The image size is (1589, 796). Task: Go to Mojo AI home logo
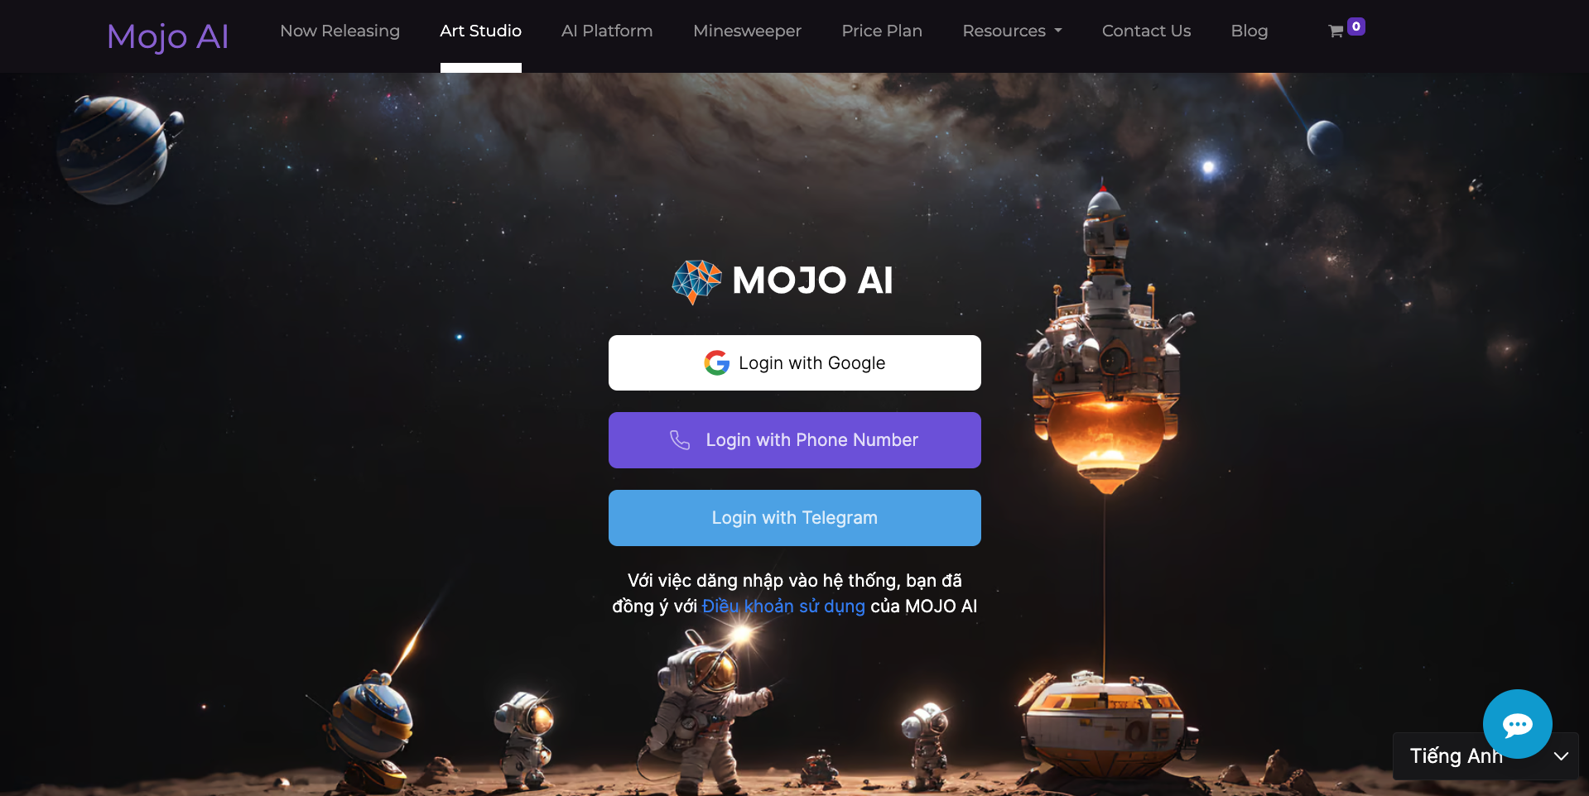(167, 36)
